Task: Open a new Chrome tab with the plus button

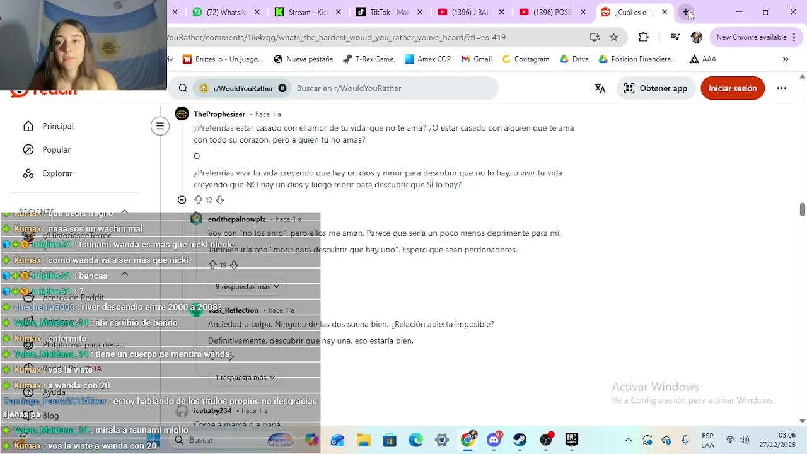Action: click(686, 12)
